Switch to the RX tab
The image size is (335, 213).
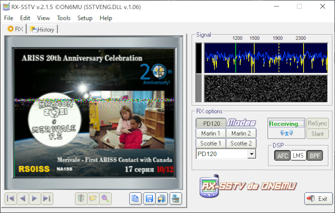(15, 29)
